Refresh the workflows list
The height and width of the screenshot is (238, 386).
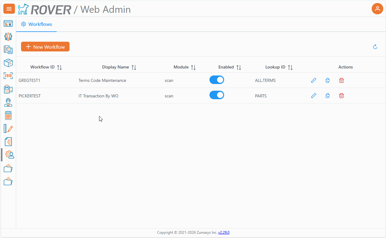click(x=375, y=47)
